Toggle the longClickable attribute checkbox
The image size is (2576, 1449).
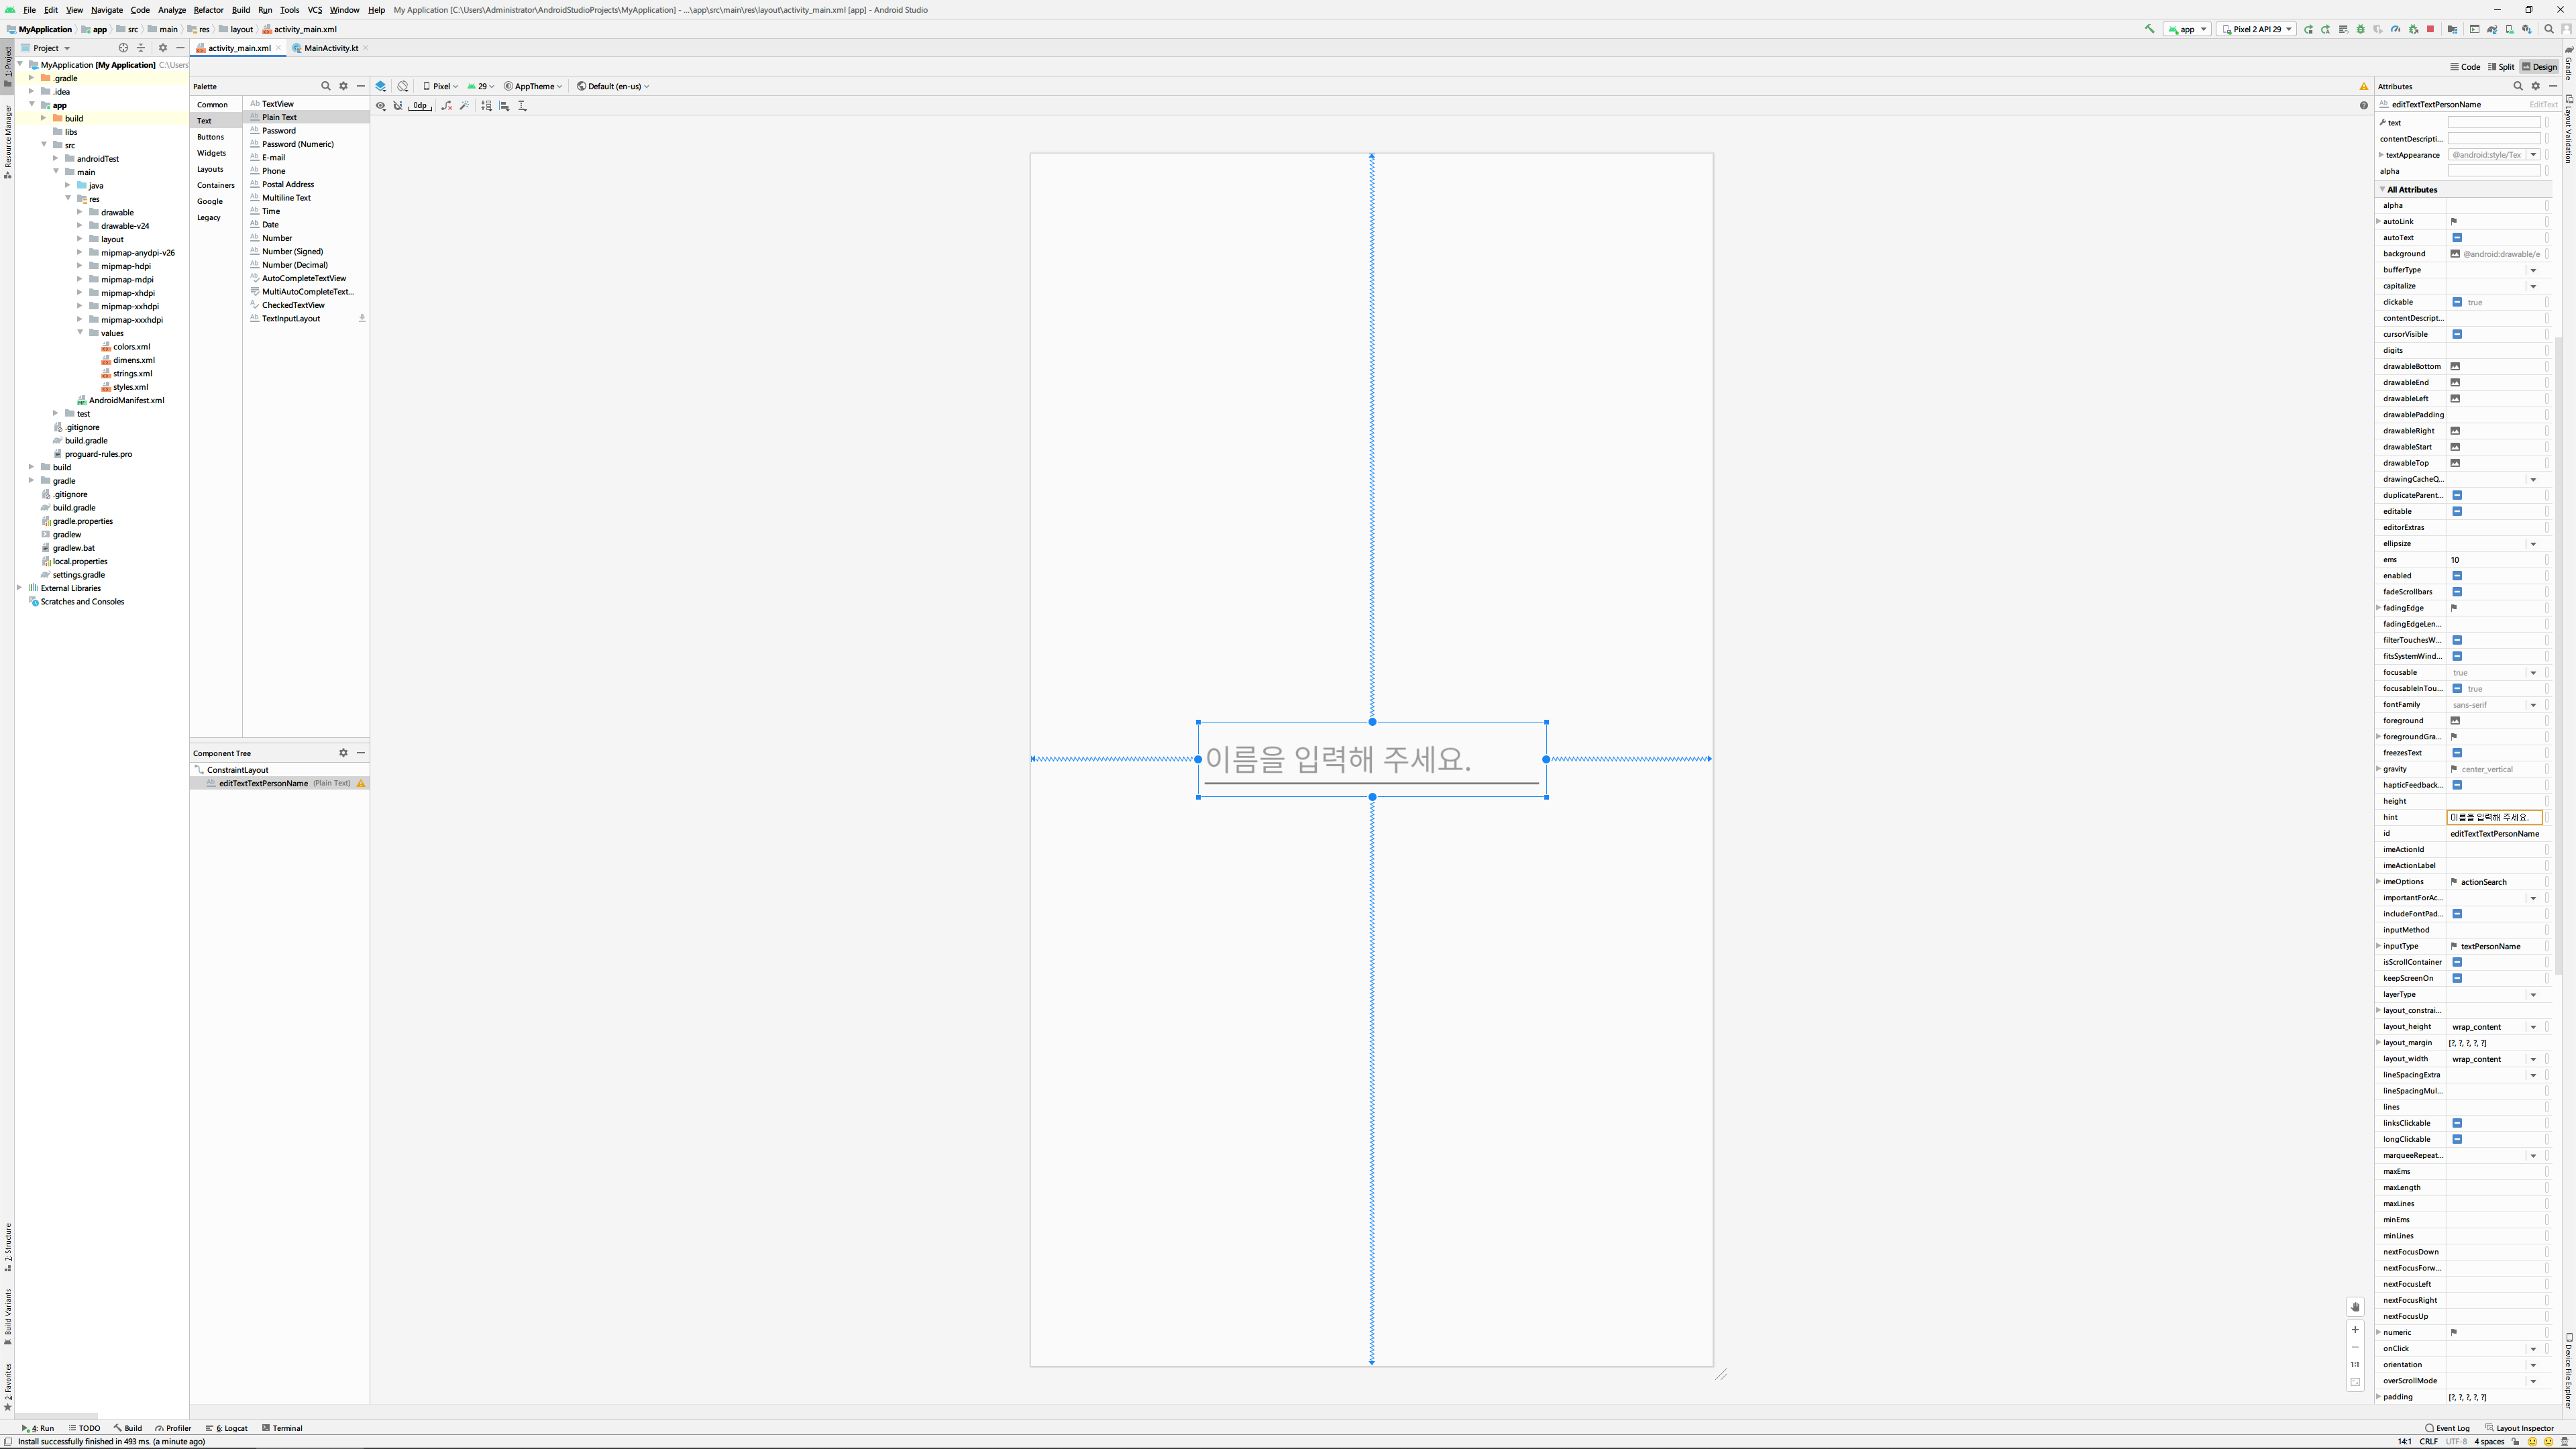pos(2457,1139)
